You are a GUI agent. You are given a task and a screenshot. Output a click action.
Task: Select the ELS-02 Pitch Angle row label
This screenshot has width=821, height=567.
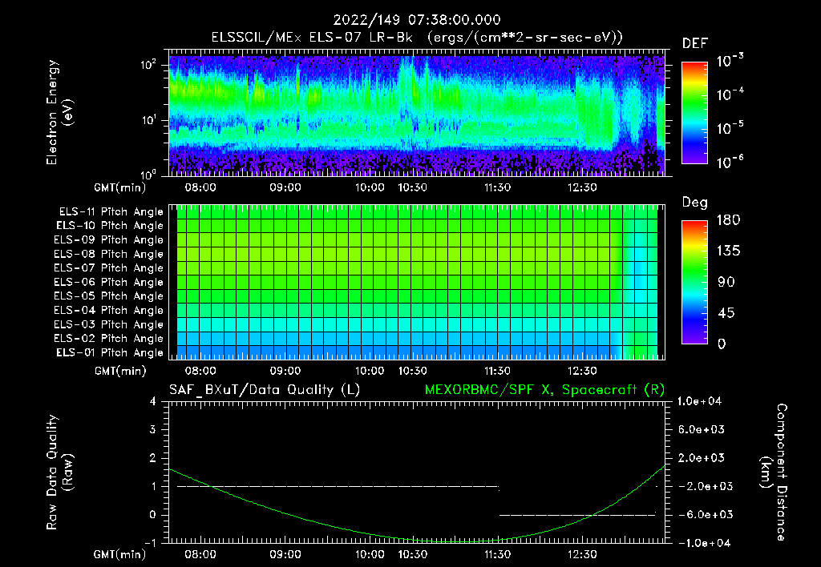tap(109, 339)
